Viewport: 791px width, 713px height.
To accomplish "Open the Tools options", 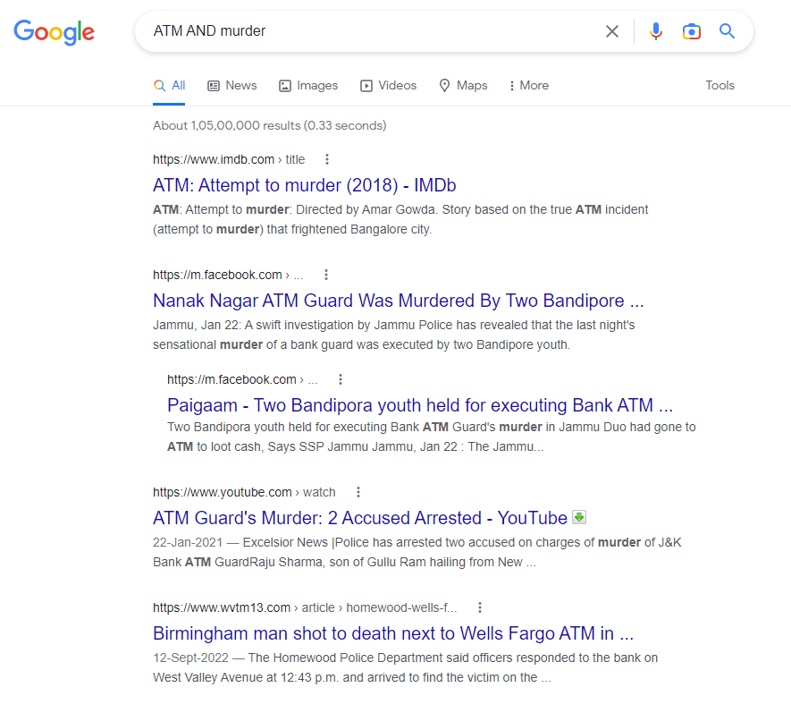I will point(719,86).
